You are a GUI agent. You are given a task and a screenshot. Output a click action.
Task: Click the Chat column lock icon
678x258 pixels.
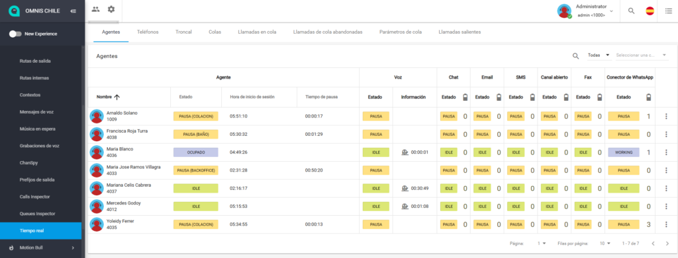[x=465, y=98]
